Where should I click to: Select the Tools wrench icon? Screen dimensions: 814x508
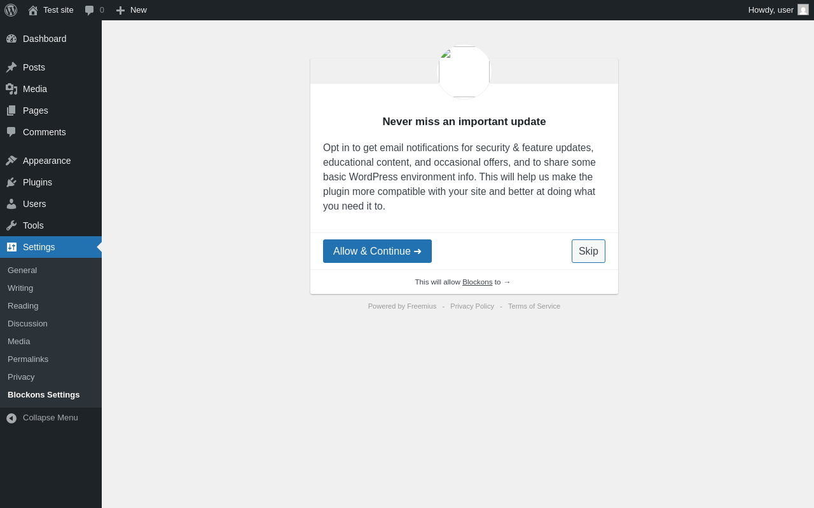pyautogui.click(x=11, y=225)
